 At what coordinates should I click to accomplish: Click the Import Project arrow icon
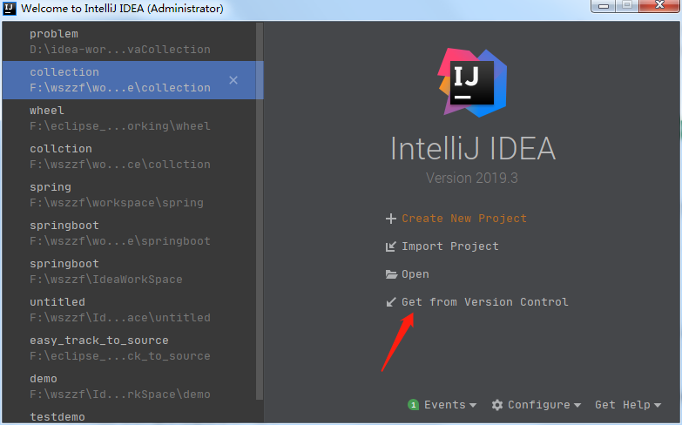pyautogui.click(x=391, y=246)
